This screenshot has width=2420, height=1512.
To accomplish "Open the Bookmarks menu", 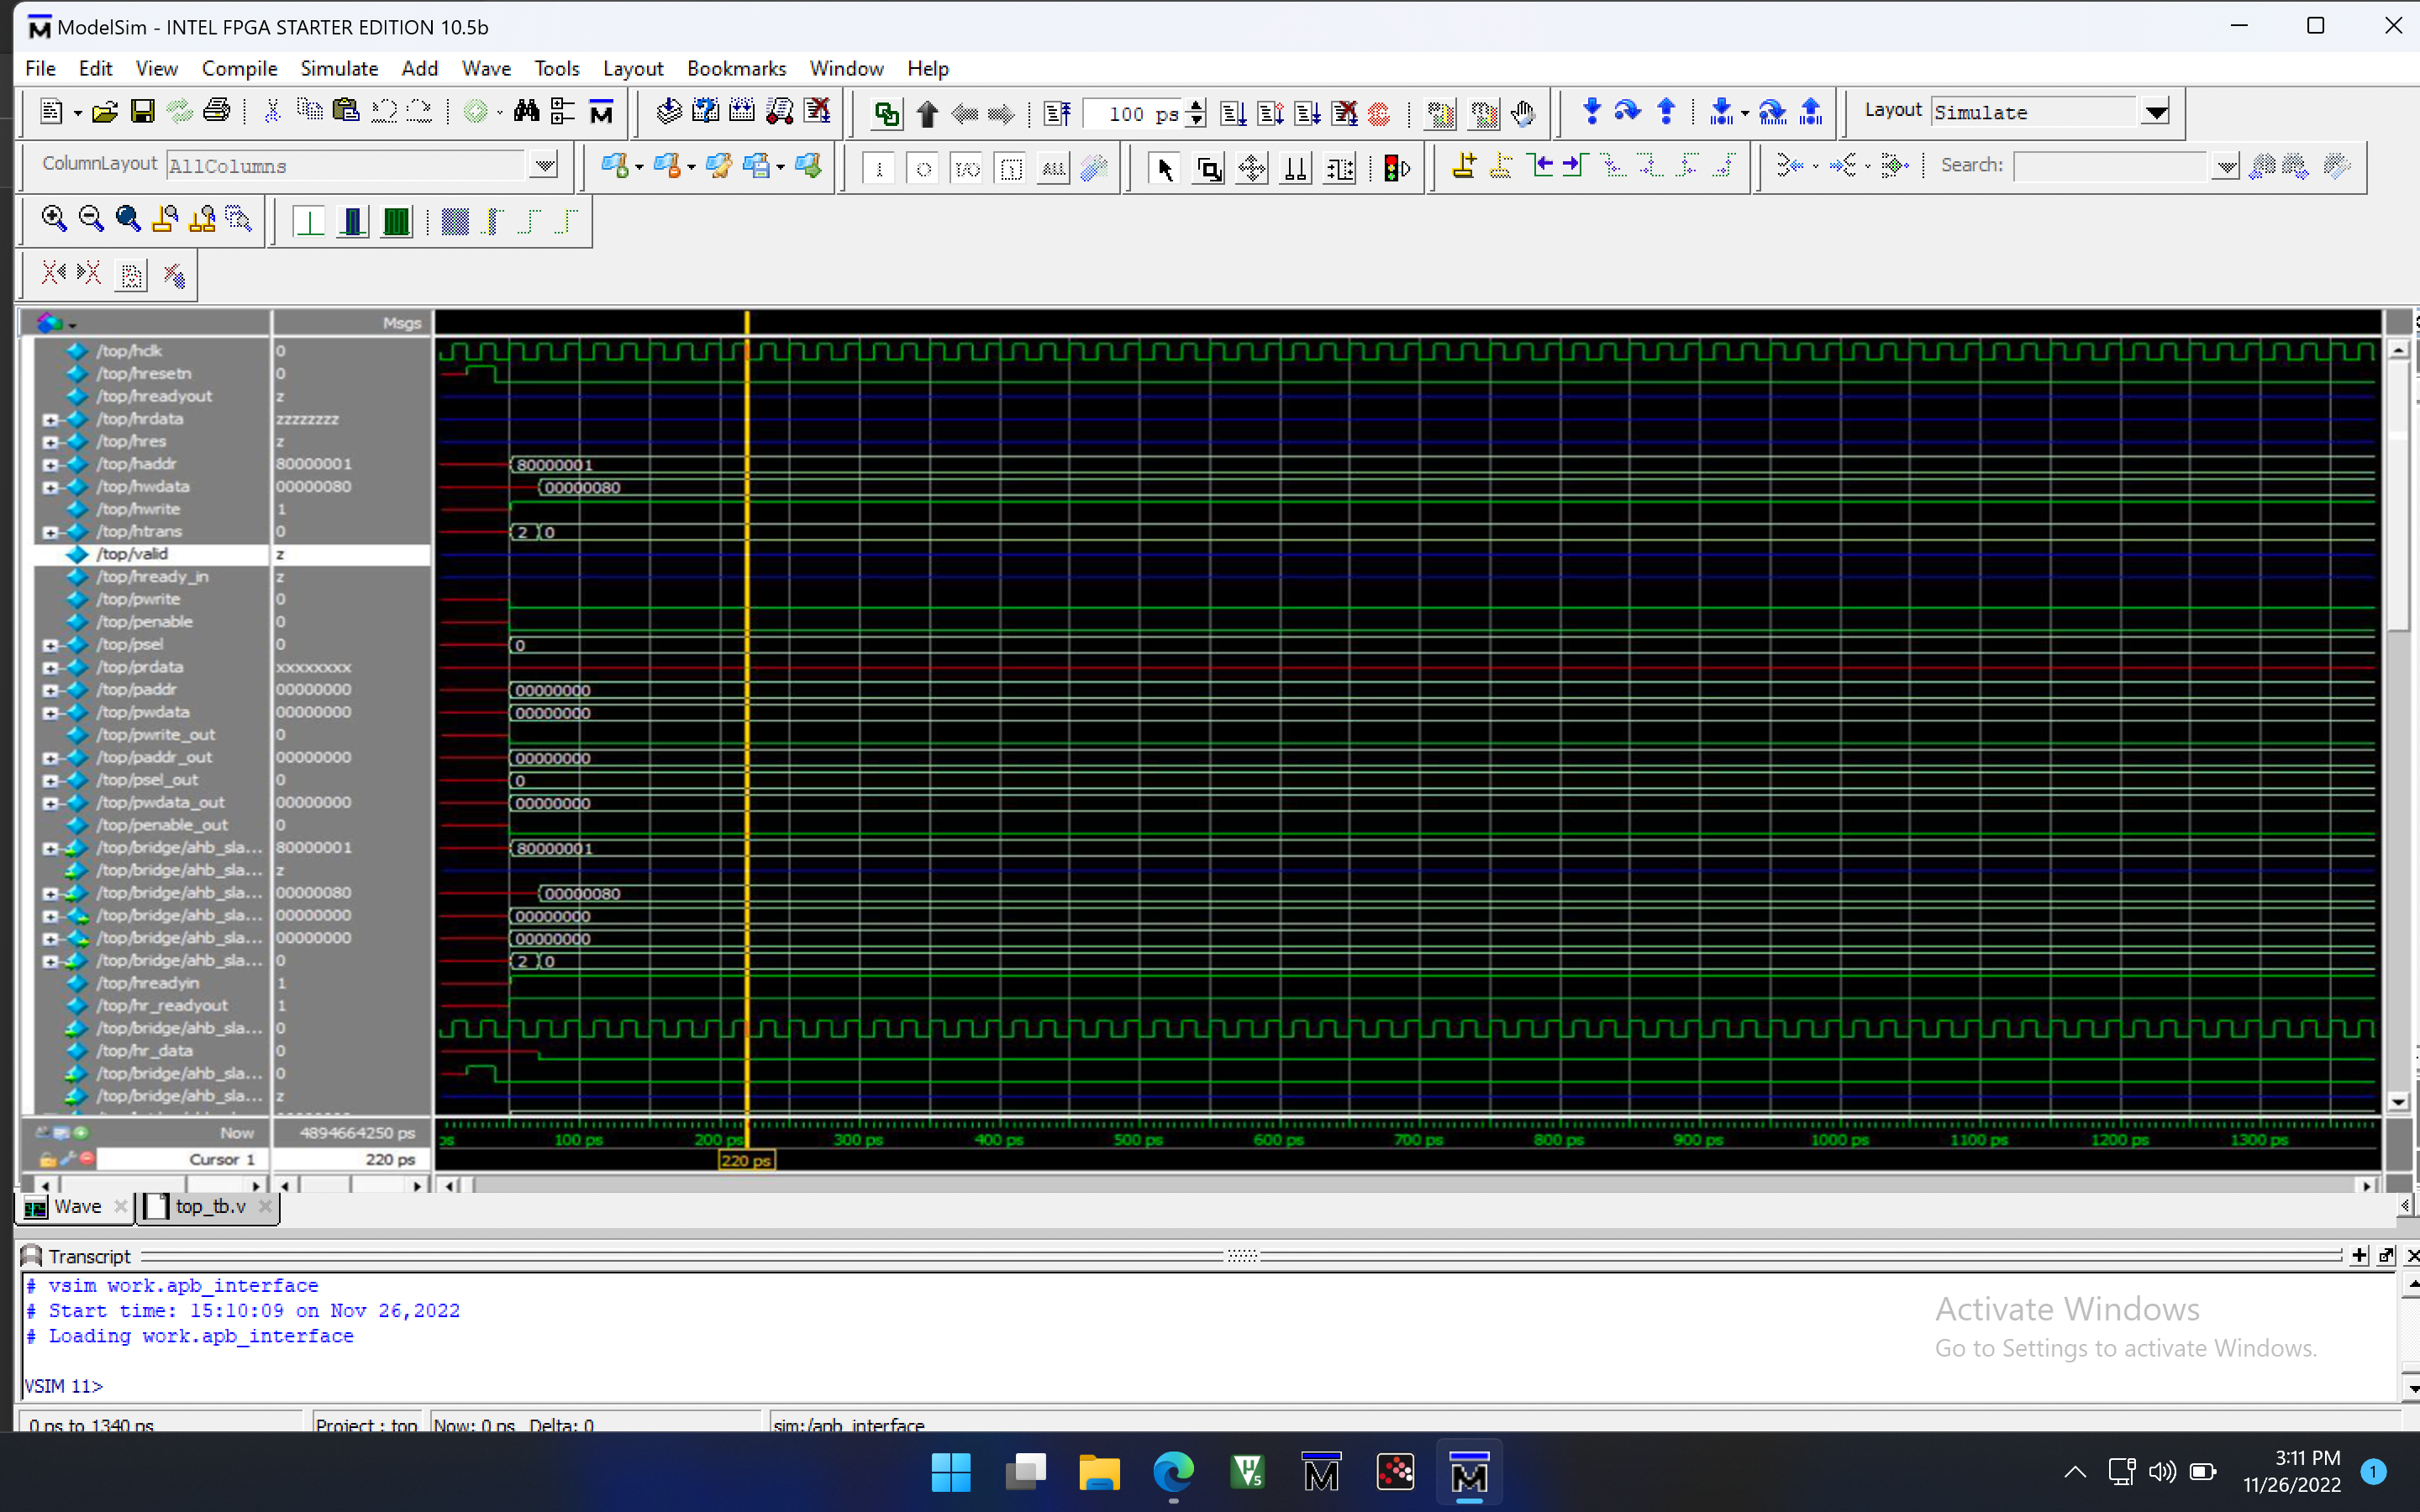I will 736,68.
